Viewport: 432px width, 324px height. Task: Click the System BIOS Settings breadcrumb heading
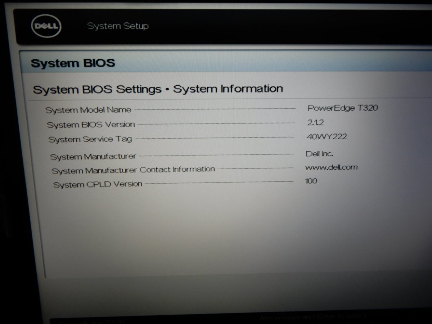(x=158, y=89)
